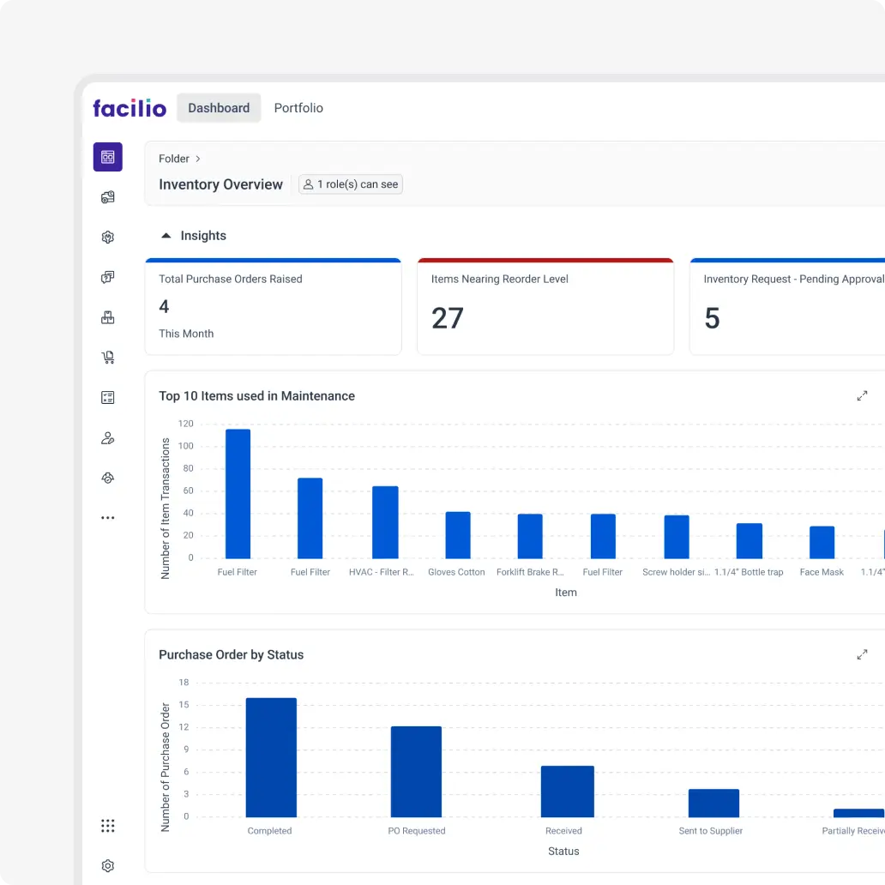Open settings gear at the sidebar bottom
Image resolution: width=885 pixels, height=885 pixels.
[108, 866]
